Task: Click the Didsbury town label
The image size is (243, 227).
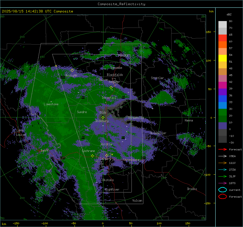Action: point(102,121)
